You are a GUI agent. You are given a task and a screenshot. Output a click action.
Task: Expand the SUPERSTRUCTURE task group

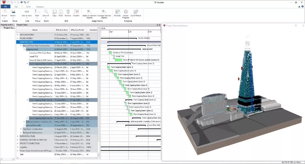tap(18, 136)
